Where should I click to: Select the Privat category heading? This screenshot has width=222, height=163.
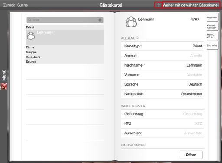tap(30, 27)
